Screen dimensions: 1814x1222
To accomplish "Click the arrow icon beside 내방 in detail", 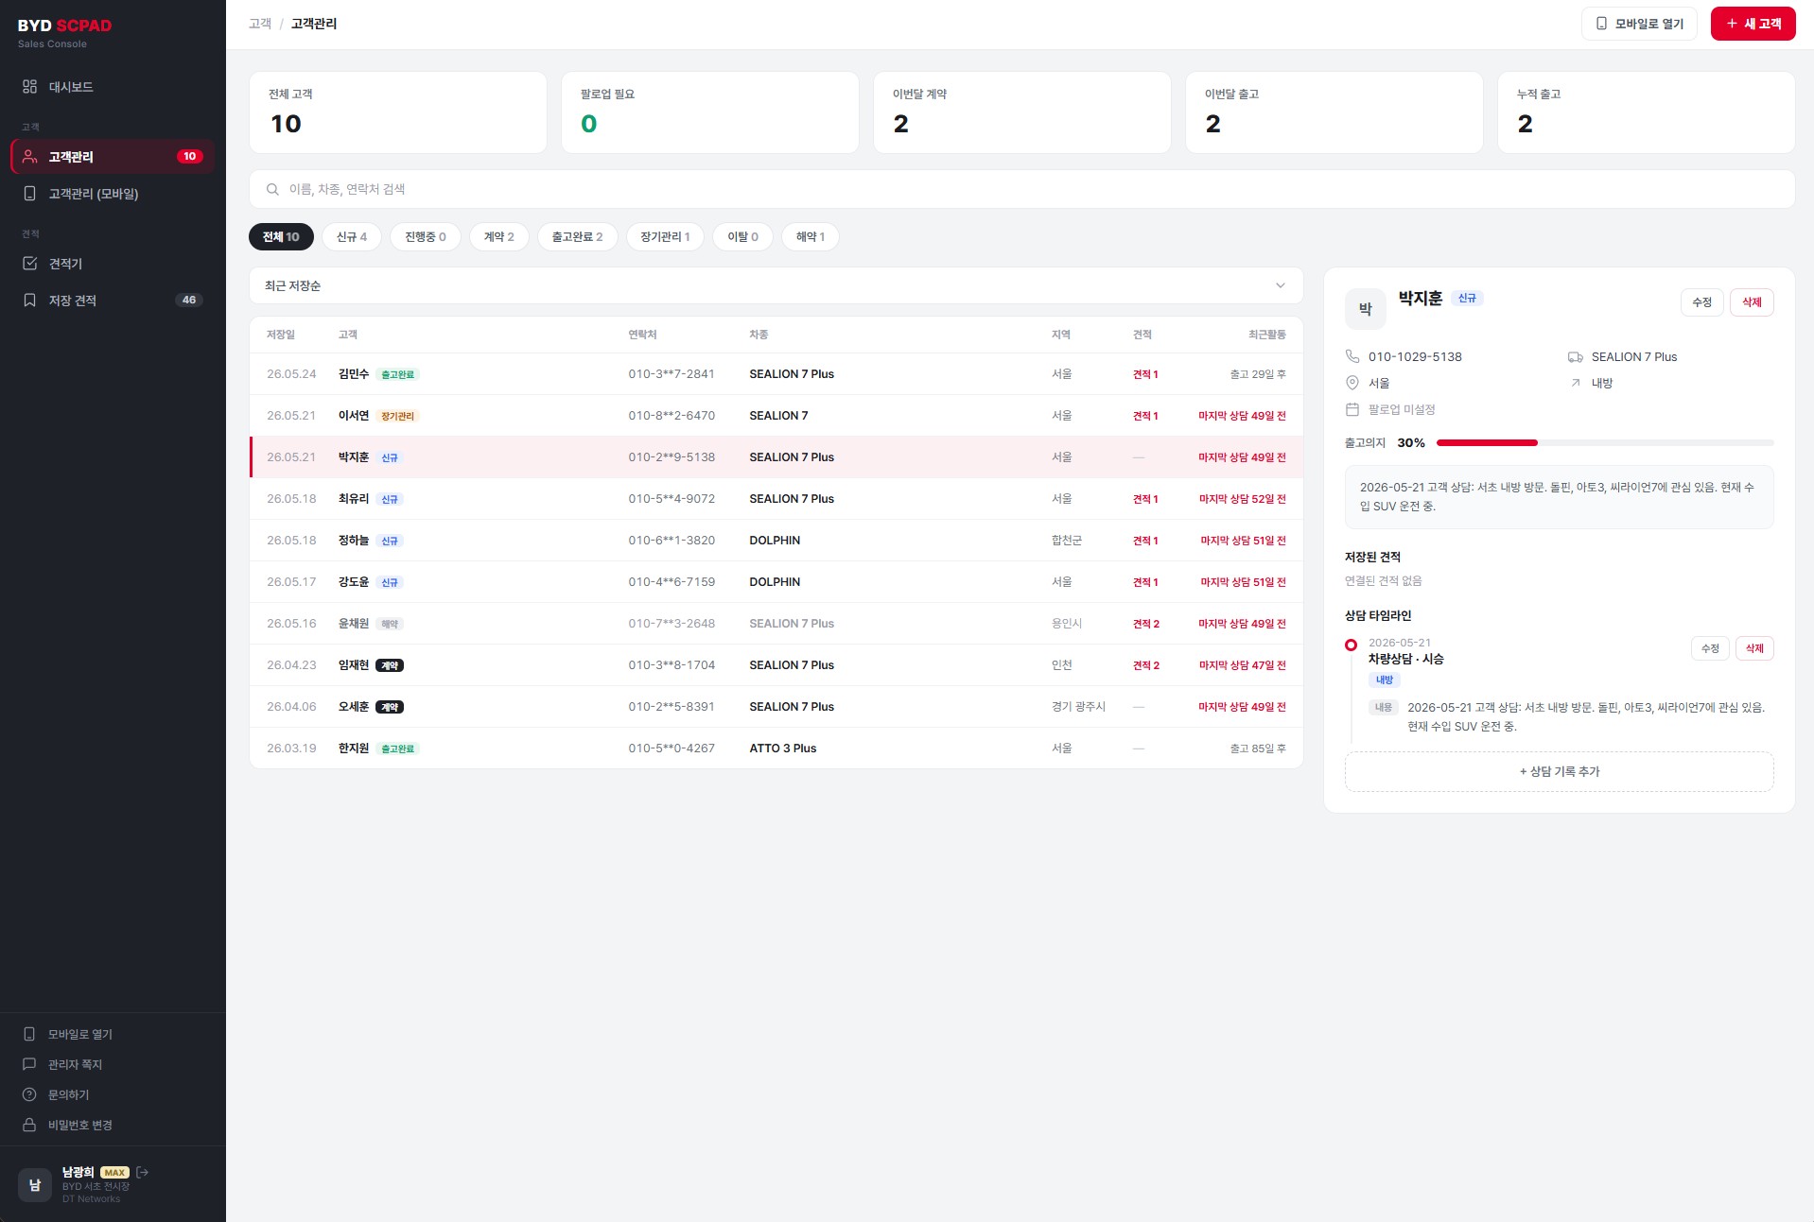I will point(1576,383).
